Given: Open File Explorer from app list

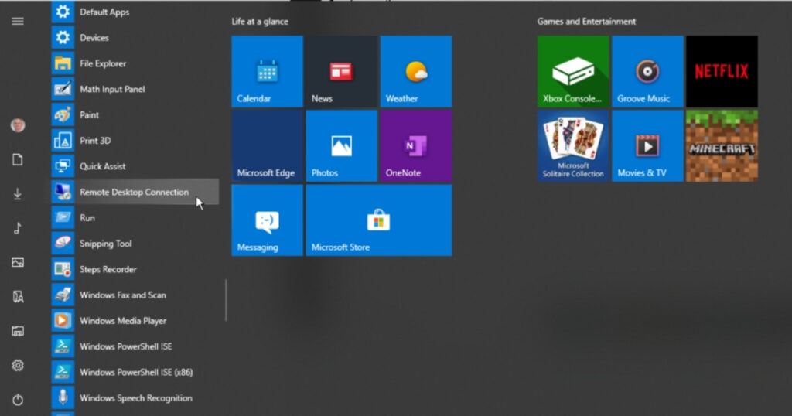Looking at the screenshot, I should [x=135, y=63].
